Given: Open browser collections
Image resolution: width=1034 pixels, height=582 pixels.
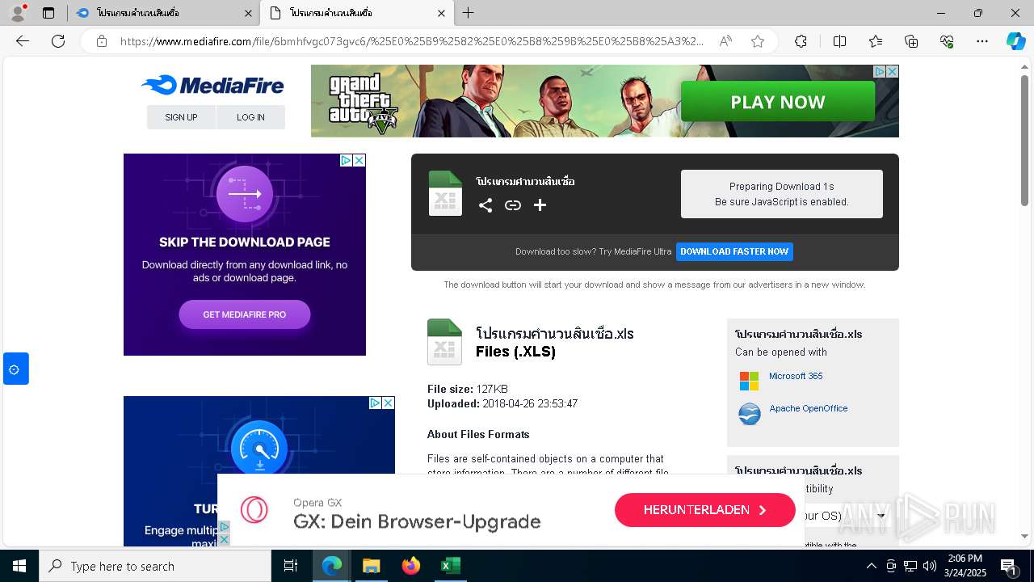Looking at the screenshot, I should (x=911, y=41).
